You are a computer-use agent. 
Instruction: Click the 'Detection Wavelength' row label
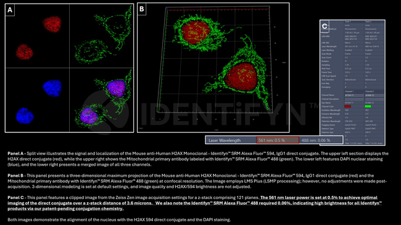pos(331,121)
